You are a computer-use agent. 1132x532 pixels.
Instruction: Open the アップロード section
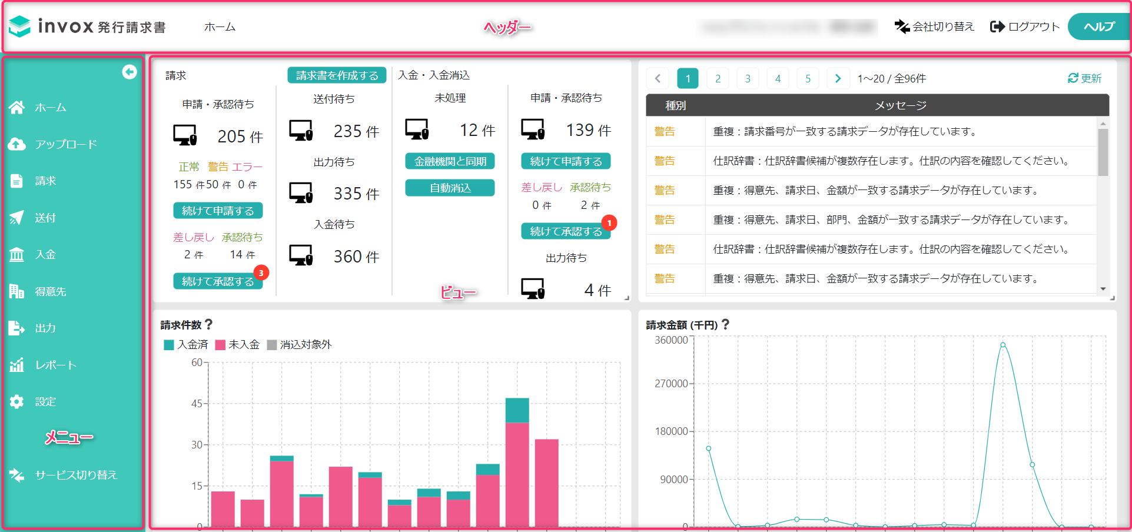pos(67,144)
